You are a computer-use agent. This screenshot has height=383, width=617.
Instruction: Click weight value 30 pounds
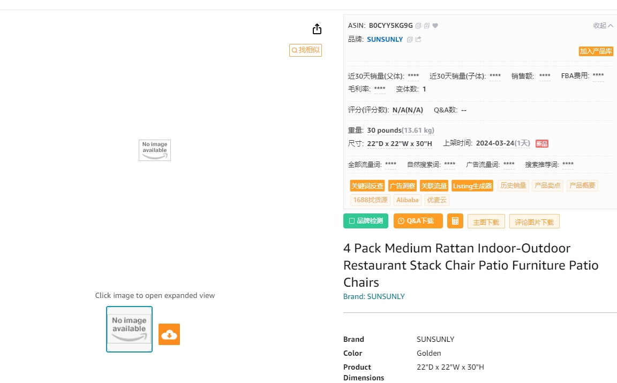pyautogui.click(x=384, y=131)
